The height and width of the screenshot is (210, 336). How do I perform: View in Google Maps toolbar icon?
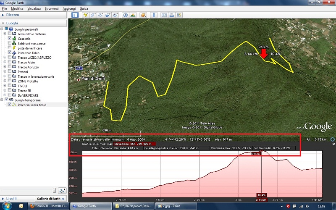[179, 15]
